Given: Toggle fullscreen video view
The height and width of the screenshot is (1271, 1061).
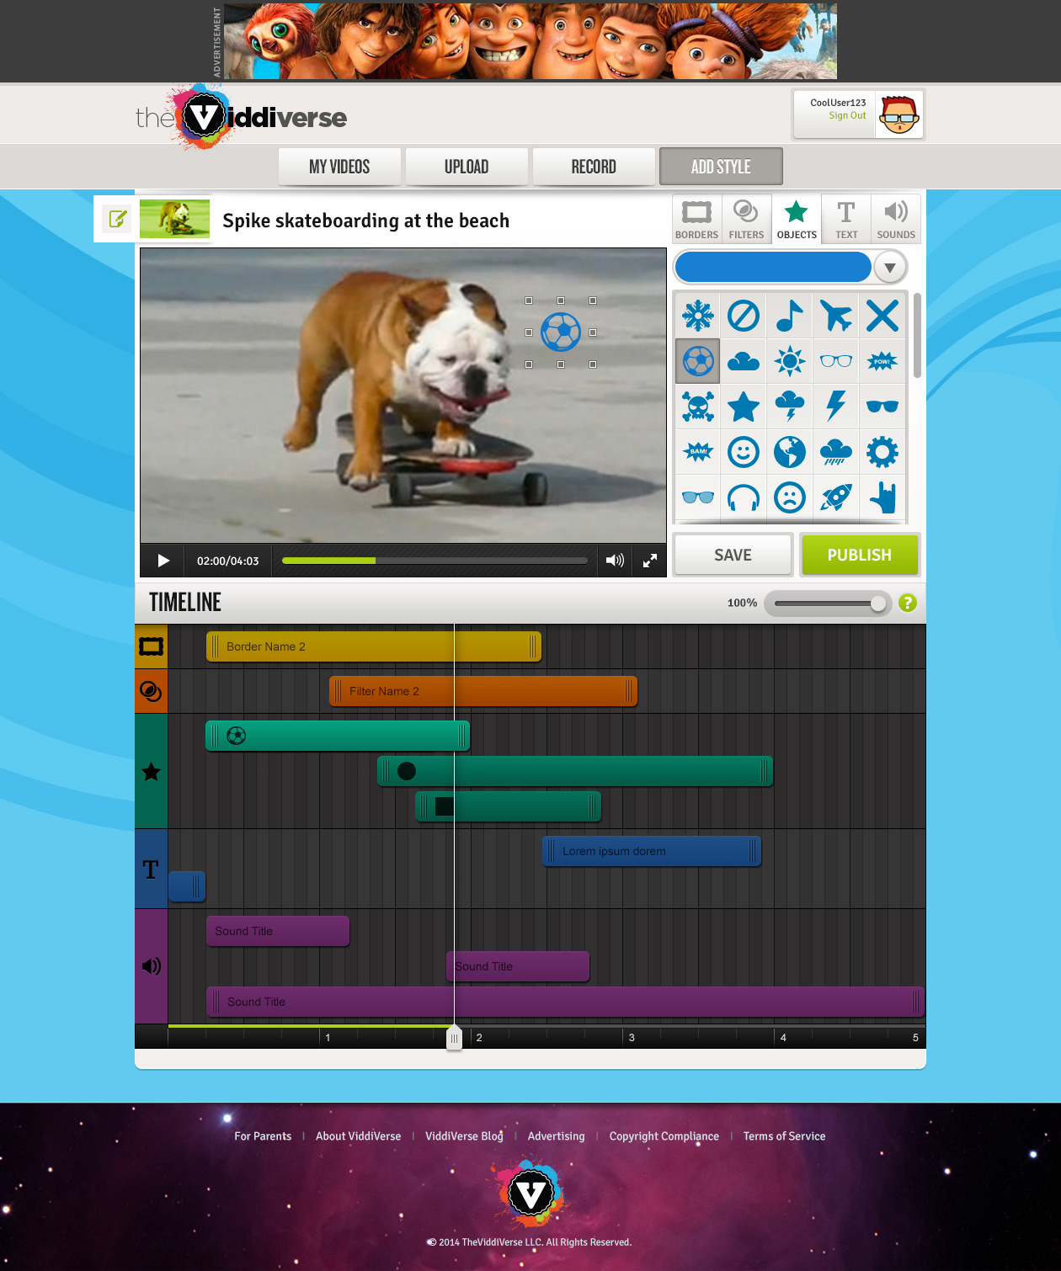Looking at the screenshot, I should 650,561.
